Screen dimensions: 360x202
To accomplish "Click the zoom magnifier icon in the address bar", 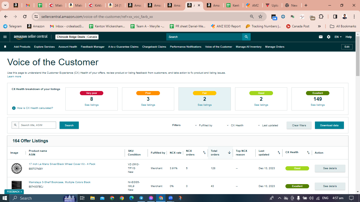I will (252, 17).
